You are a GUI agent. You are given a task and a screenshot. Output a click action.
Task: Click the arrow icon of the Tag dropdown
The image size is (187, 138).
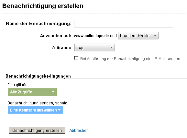111,48
